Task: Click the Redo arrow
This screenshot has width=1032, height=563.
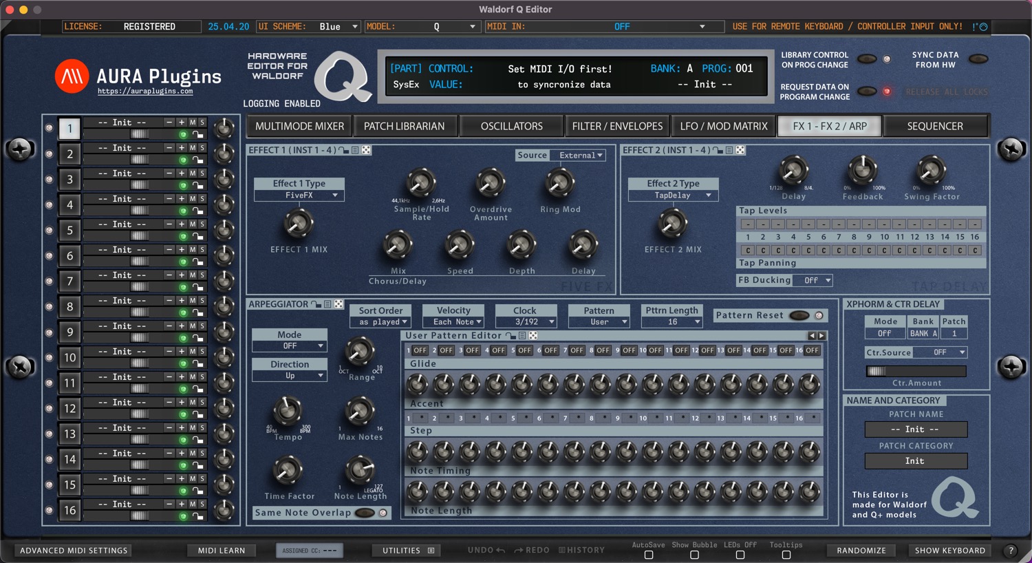Action: (x=519, y=551)
